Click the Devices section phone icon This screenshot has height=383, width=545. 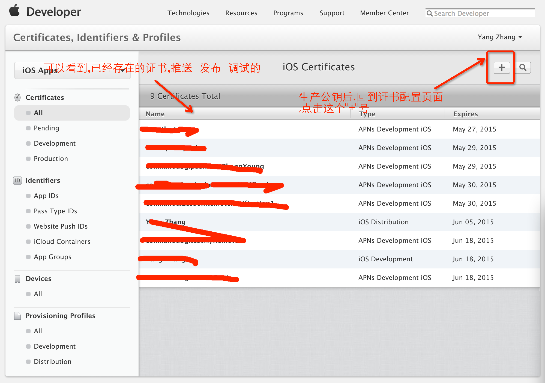[17, 279]
